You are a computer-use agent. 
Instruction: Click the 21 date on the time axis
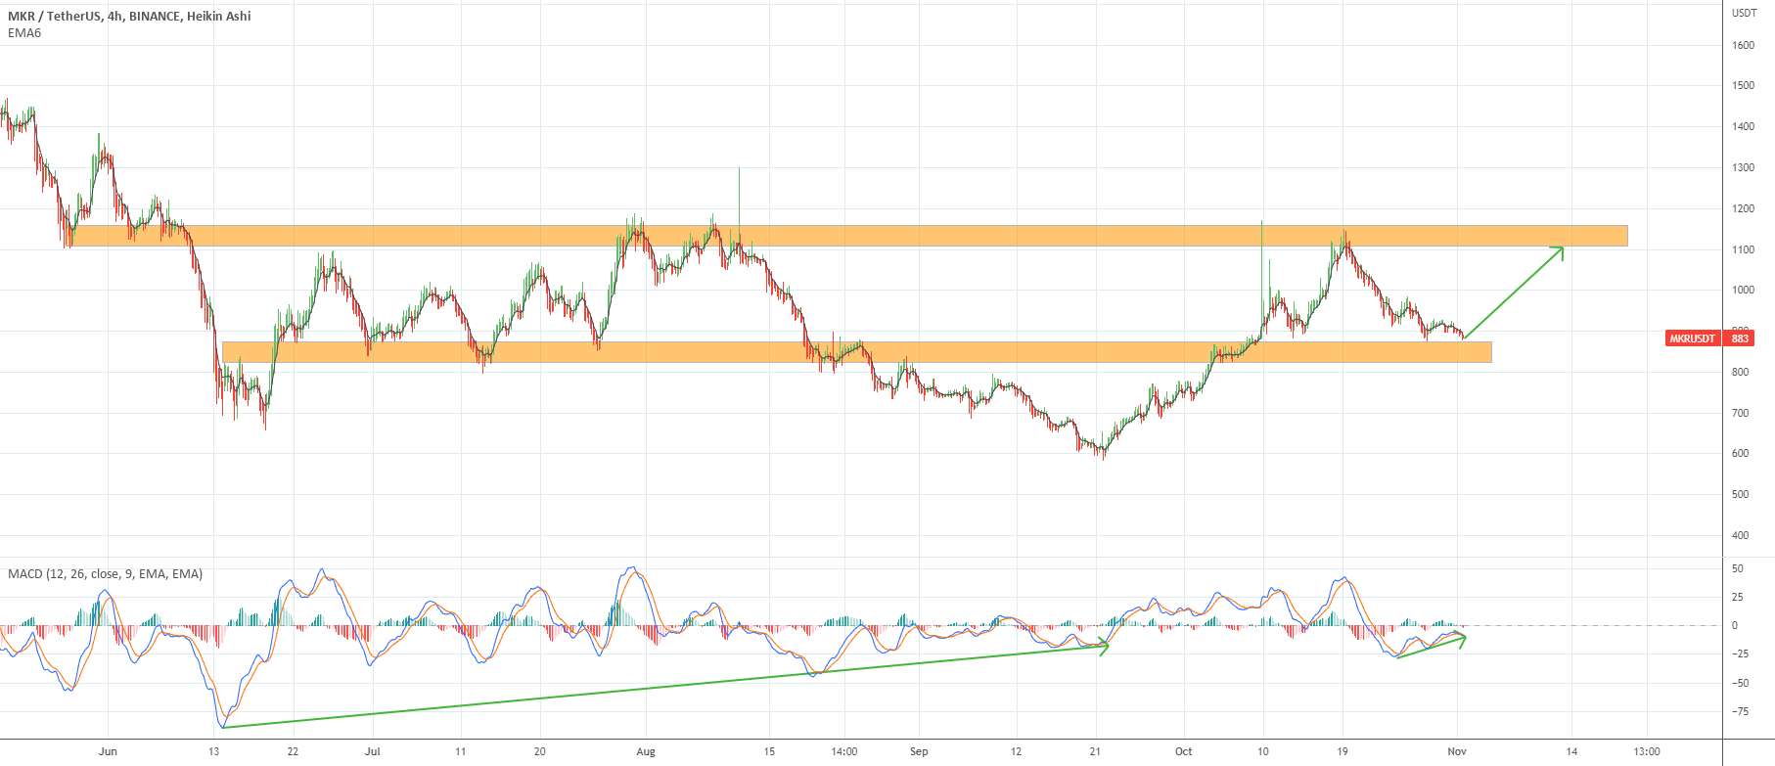pyautogui.click(x=1097, y=751)
